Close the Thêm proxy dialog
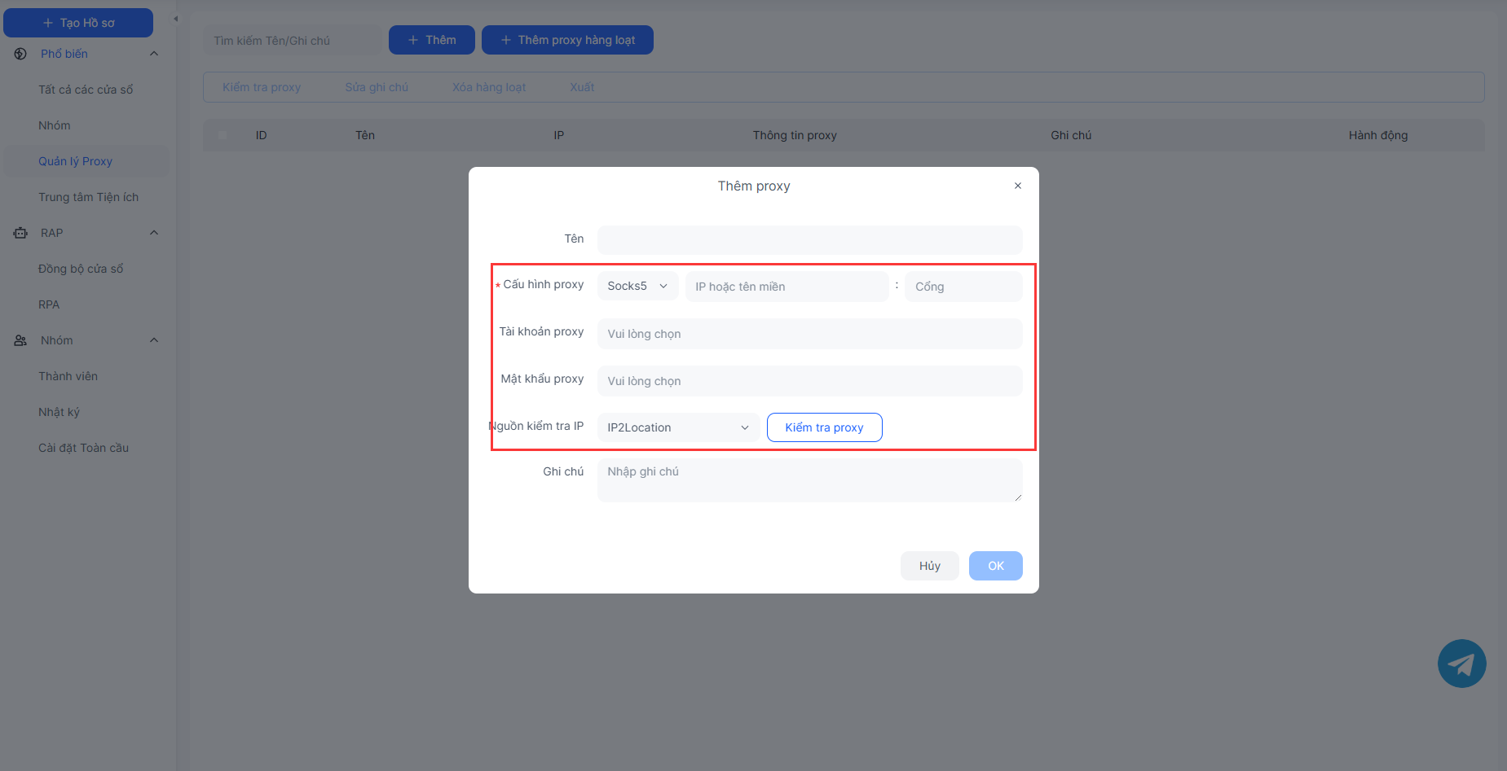This screenshot has width=1507, height=771. click(x=1017, y=186)
